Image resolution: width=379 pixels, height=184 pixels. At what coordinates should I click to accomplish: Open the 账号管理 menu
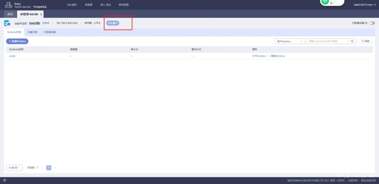pyautogui.click(x=124, y=5)
